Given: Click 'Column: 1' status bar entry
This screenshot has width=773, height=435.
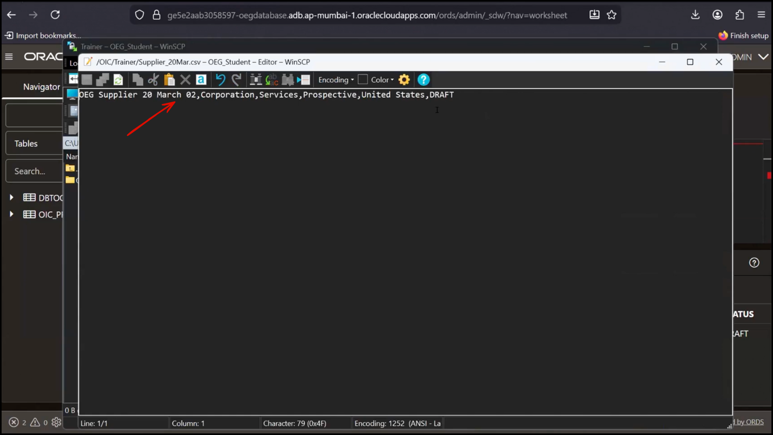Looking at the screenshot, I should [188, 423].
